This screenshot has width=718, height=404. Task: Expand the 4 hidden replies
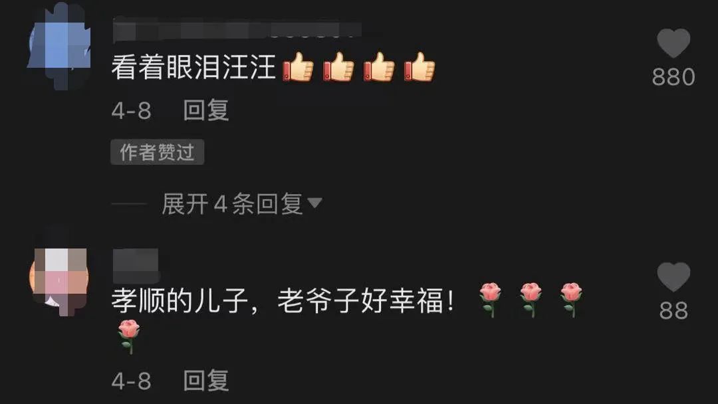[x=232, y=203]
